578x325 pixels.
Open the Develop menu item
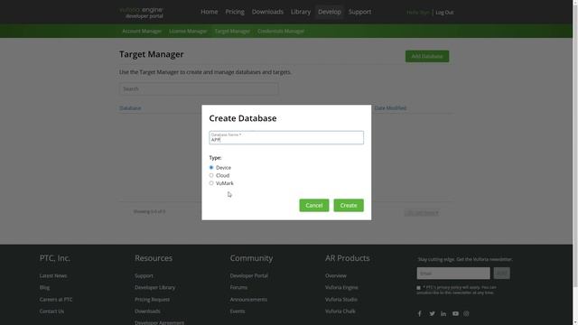pyautogui.click(x=329, y=12)
